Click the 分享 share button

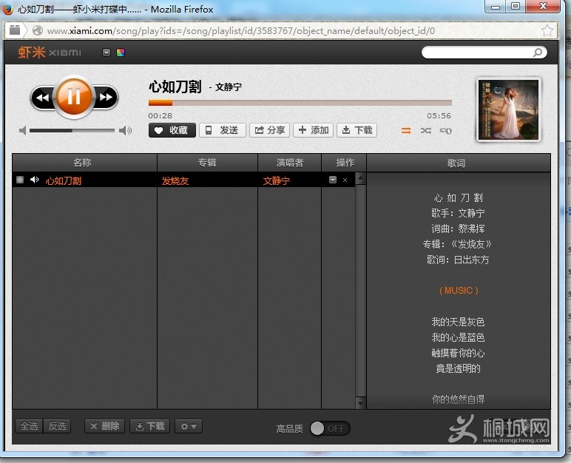(x=269, y=130)
